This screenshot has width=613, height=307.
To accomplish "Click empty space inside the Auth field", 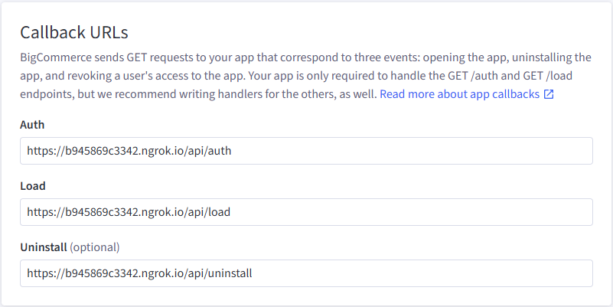I will [410, 151].
